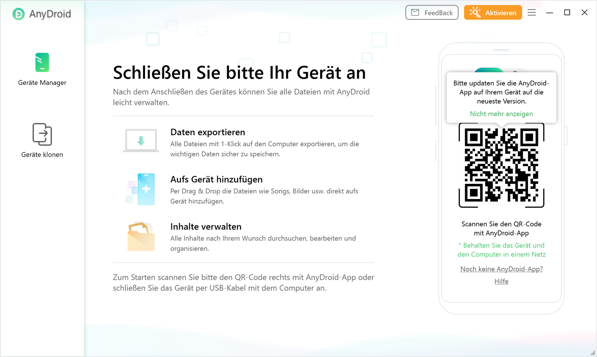Screen dimensions: 597x357
Task: Open 'Noch keine AnyDroid-App?' link
Action: pyautogui.click(x=501, y=269)
